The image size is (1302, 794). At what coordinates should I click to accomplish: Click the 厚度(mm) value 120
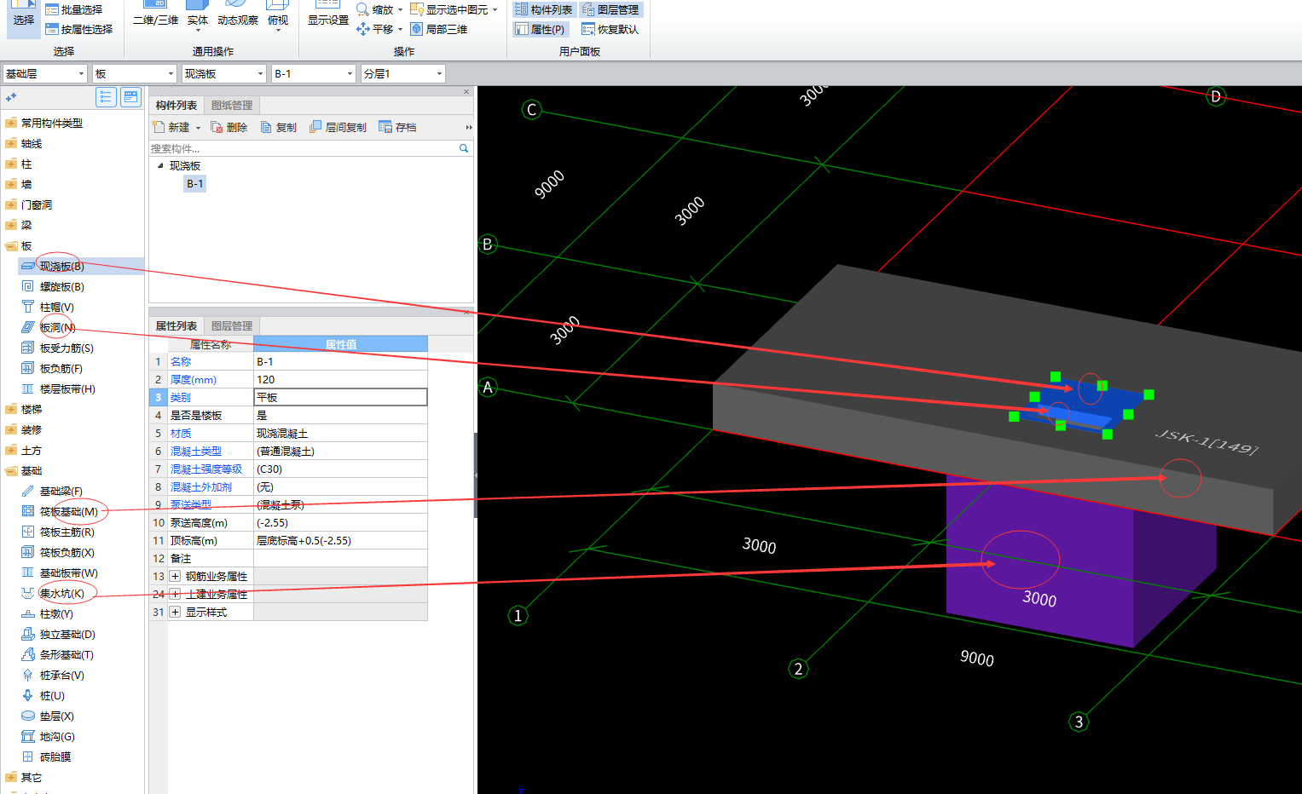click(x=340, y=380)
